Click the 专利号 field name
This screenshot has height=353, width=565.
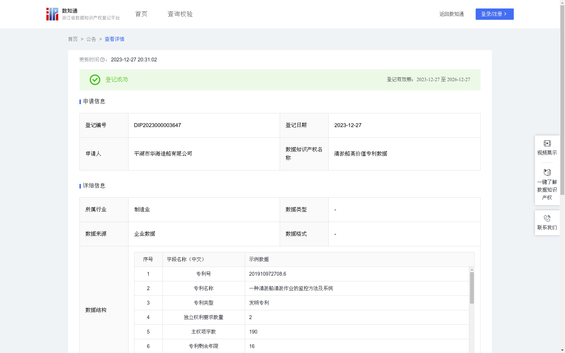tap(203, 274)
